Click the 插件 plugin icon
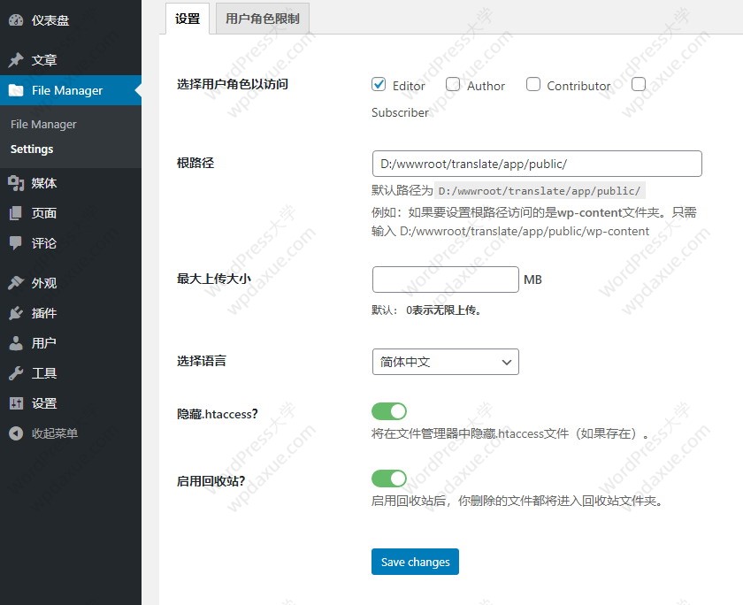The width and height of the screenshot is (743, 605). click(16, 313)
